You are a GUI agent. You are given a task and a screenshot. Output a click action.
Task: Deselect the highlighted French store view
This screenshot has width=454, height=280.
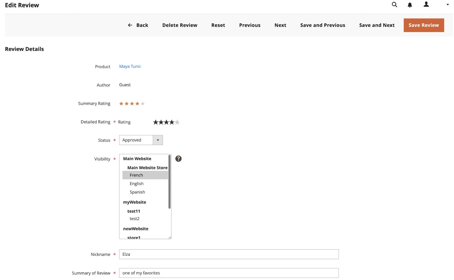pos(136,175)
